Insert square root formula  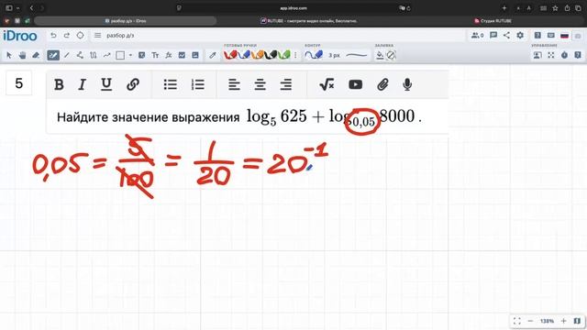point(327,84)
